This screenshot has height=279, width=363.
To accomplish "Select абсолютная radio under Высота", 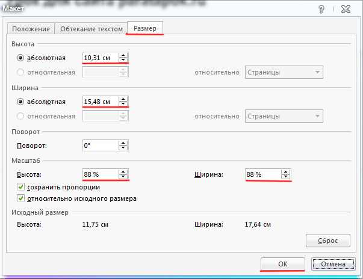I will pyautogui.click(x=20, y=58).
